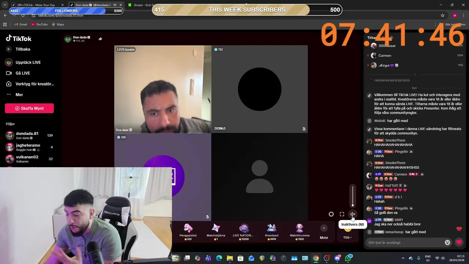The image size is (469, 264).
Task: Open Verktyg för kreatörer menu item
Action: click(x=30, y=84)
